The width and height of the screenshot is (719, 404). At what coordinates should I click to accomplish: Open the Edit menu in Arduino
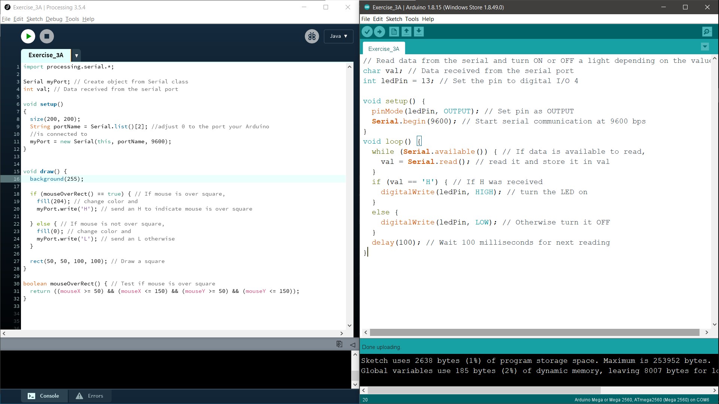378,19
